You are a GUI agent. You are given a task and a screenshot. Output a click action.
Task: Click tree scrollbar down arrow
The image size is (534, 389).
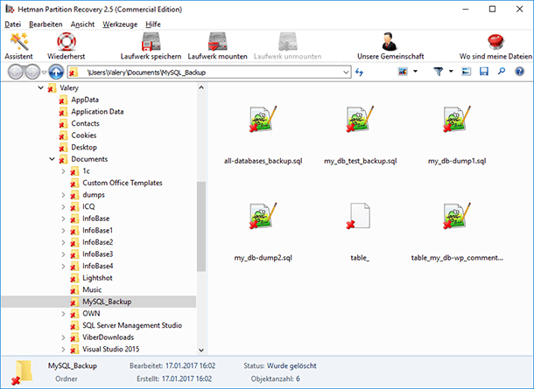201,350
